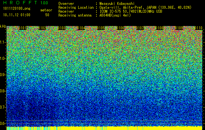Click the 0110 time marker
The height and width of the screenshot is (130, 205).
click(198, 28)
